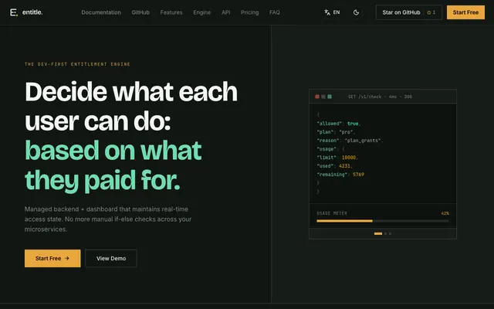Click the grey middle window dot in code card
Viewport: 494px width, 309px height.
[323, 97]
